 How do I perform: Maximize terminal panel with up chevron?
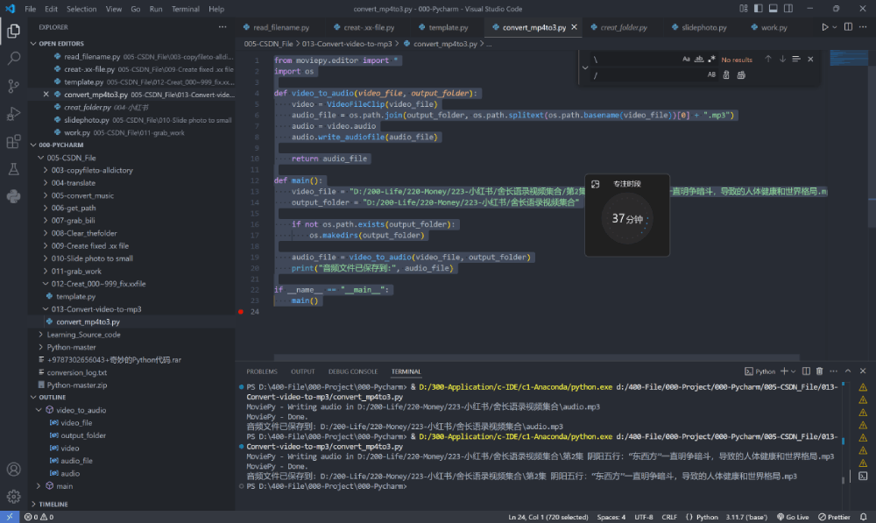[848, 371]
